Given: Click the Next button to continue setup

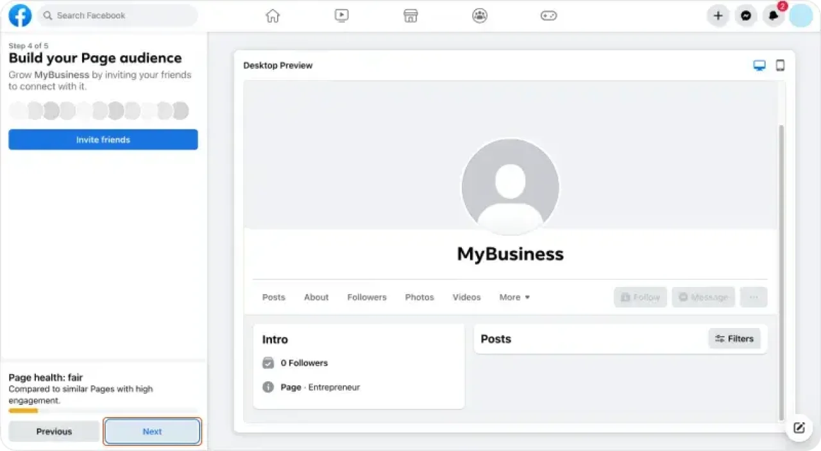Looking at the screenshot, I should click(x=152, y=431).
